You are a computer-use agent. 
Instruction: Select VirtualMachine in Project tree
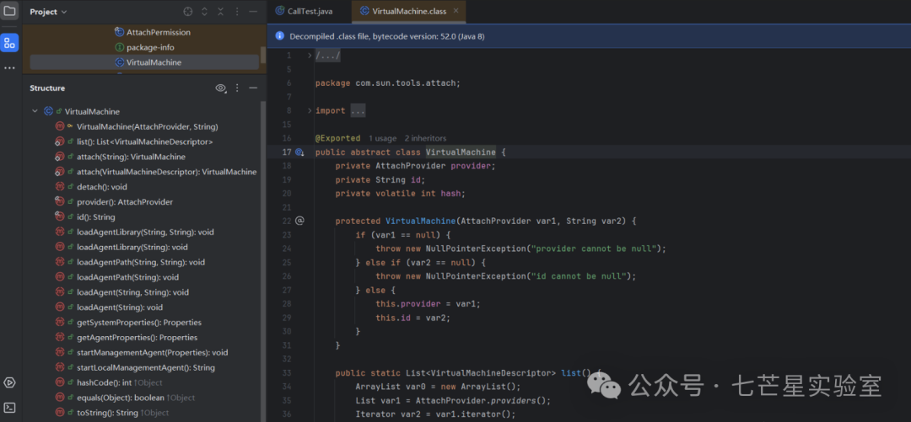(145, 62)
